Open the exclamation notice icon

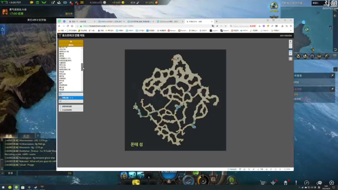point(296,183)
